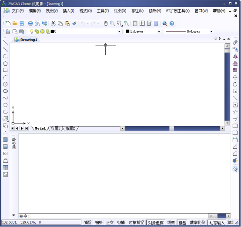Select the Polygon draw tool

(x=5, y=63)
